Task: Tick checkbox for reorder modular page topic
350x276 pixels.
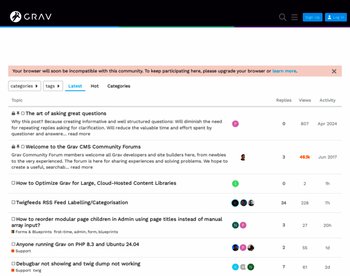Action: [x=13, y=219]
